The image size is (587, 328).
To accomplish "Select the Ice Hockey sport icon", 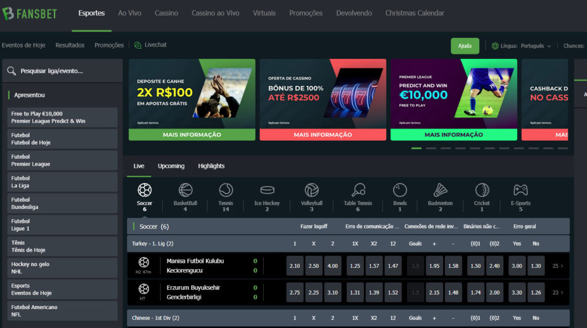I will (267, 191).
